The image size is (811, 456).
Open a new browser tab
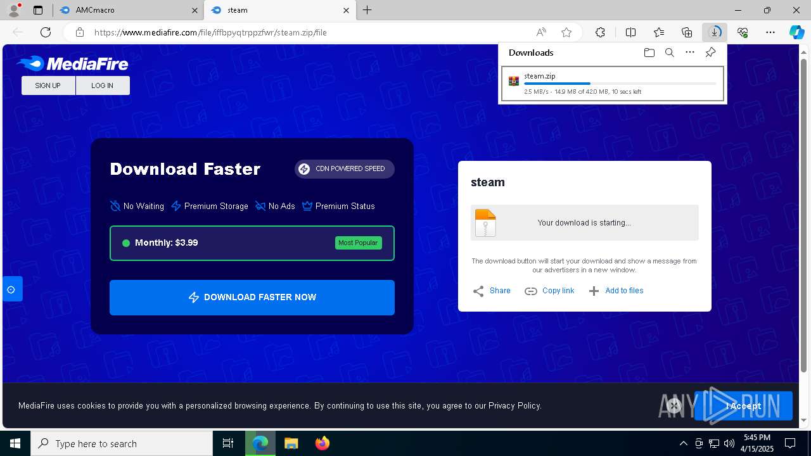point(367,10)
